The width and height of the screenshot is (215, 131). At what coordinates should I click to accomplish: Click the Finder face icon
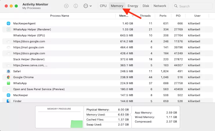click(8, 101)
